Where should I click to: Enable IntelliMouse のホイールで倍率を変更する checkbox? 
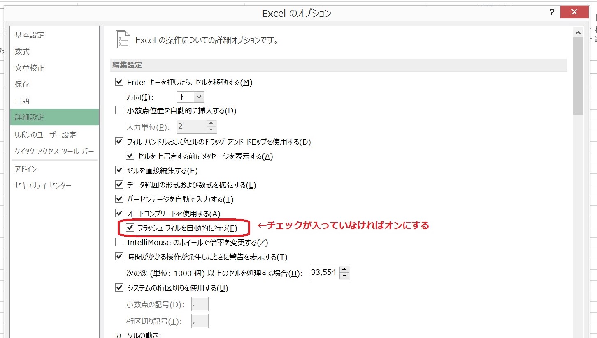119,242
